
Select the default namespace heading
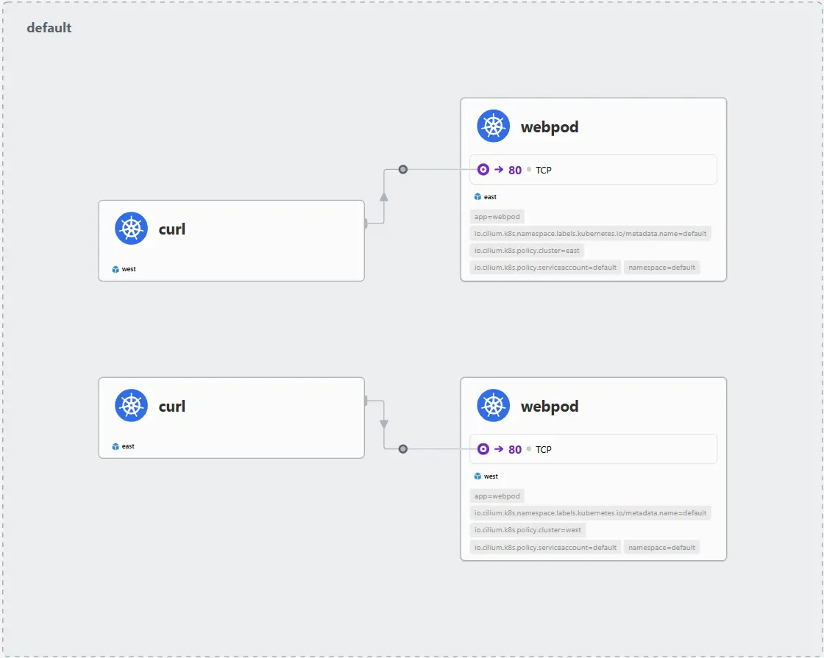[49, 28]
